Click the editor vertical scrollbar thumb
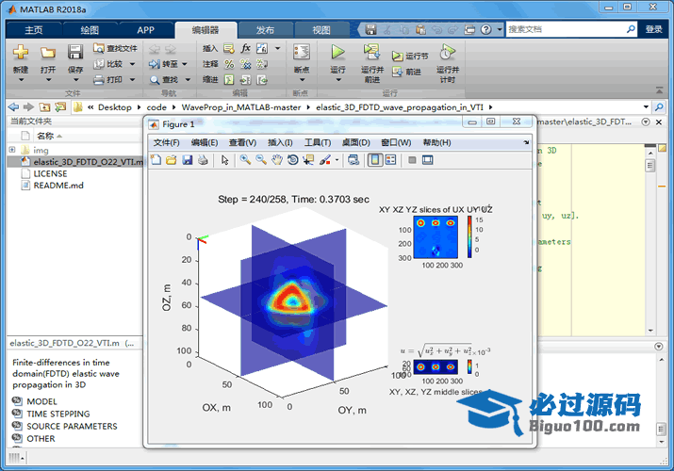 pyautogui.click(x=650, y=165)
